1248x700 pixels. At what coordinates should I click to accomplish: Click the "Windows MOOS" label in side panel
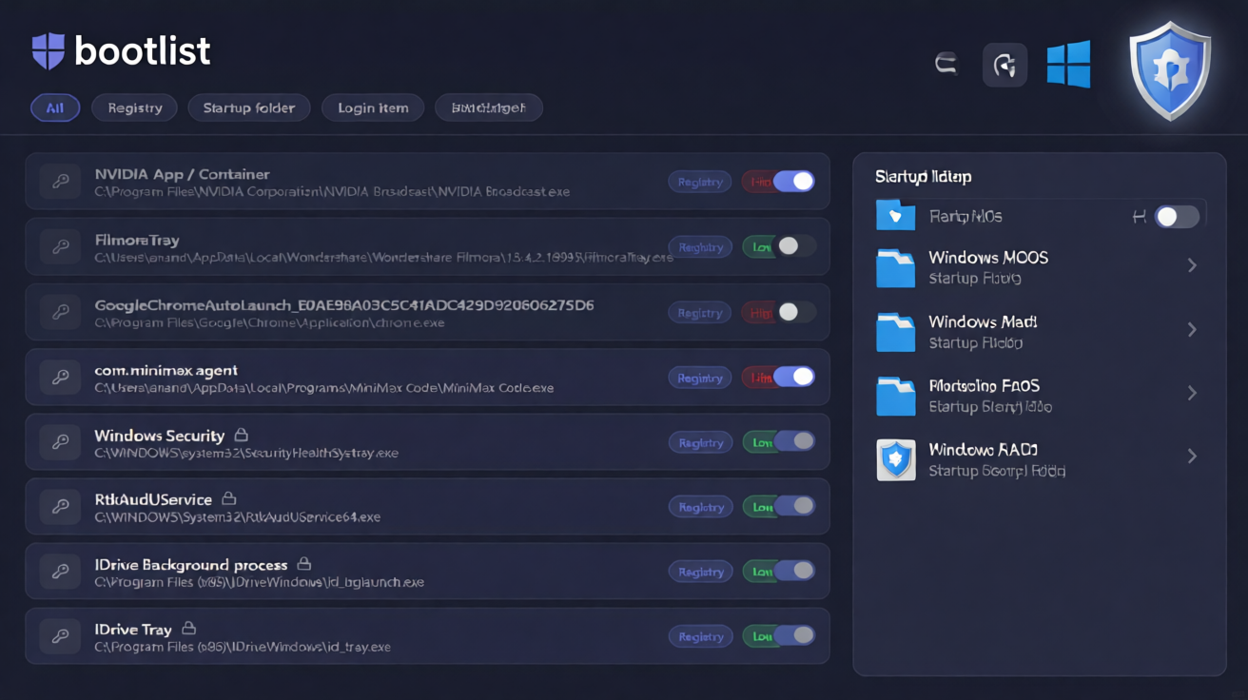[x=988, y=258]
